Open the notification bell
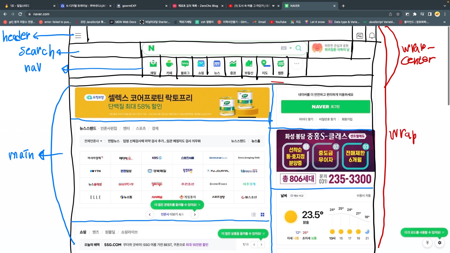This screenshot has width=450, height=253. tap(372, 36)
